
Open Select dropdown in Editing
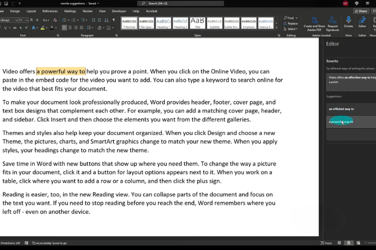click(x=291, y=29)
